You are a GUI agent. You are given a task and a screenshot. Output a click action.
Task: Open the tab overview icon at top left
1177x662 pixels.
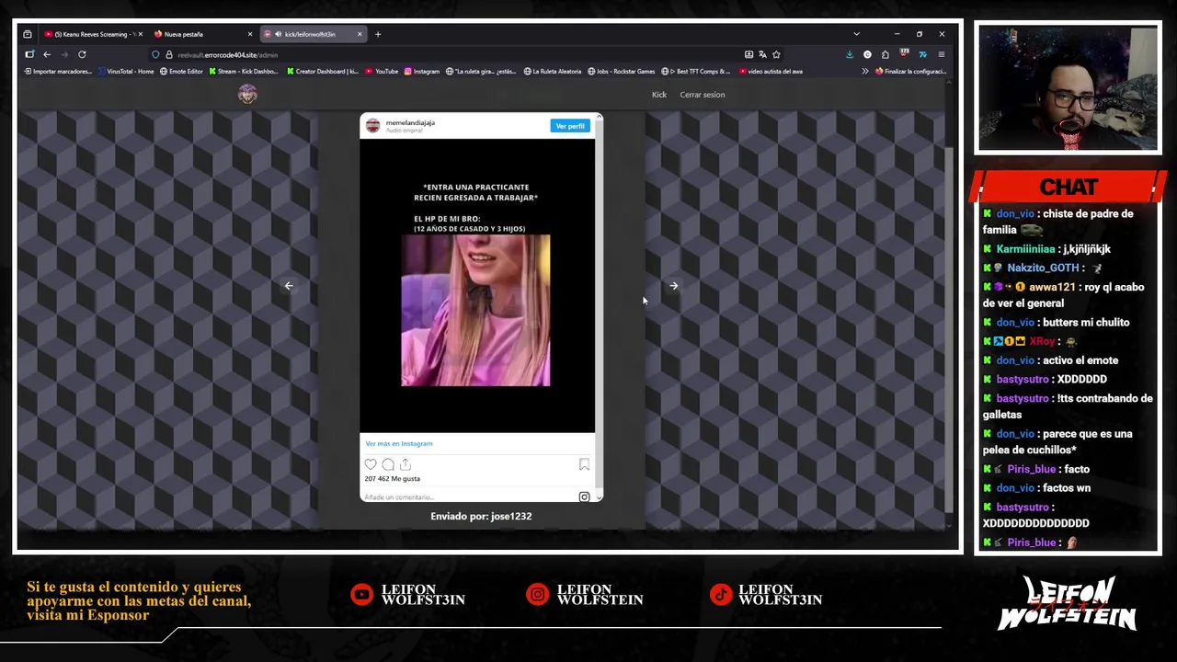pyautogui.click(x=27, y=34)
